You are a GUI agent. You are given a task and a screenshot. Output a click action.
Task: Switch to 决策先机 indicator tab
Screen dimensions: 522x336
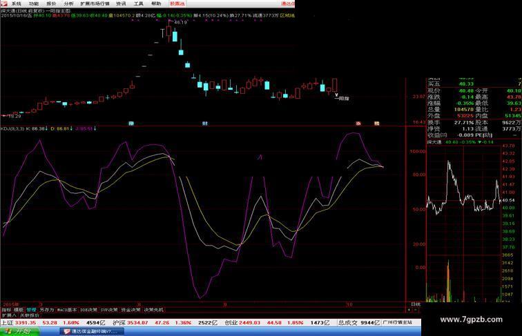coord(153,310)
